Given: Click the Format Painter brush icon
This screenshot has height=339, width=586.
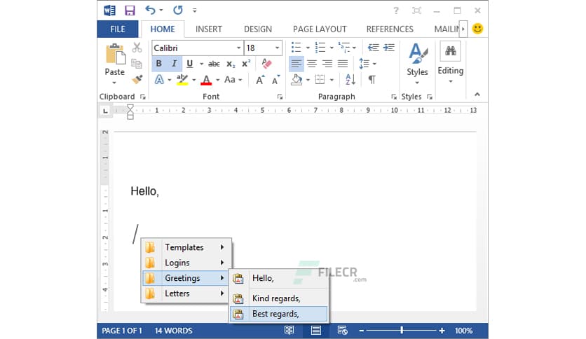Looking at the screenshot, I should coord(137,79).
